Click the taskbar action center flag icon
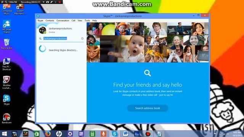This screenshot has height=137, width=244. tap(215, 134)
